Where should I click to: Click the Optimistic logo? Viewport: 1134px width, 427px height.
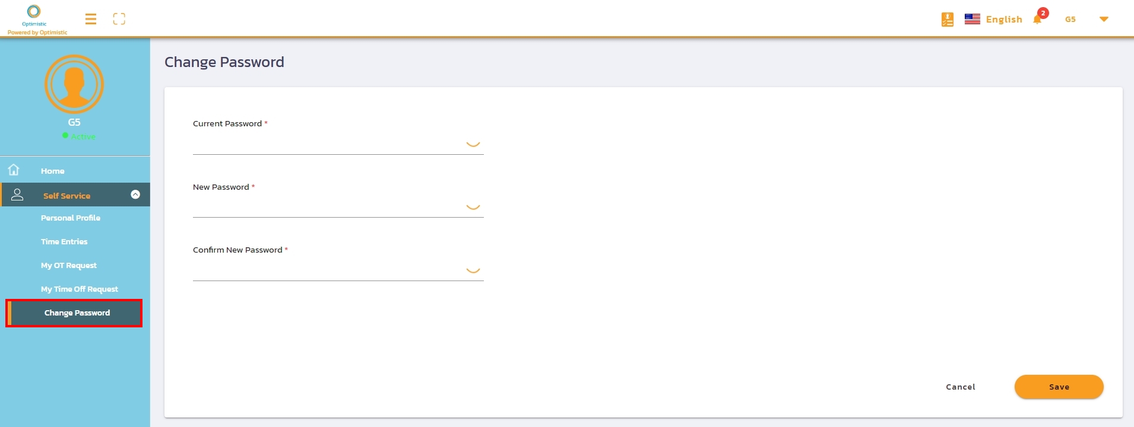coord(34,13)
